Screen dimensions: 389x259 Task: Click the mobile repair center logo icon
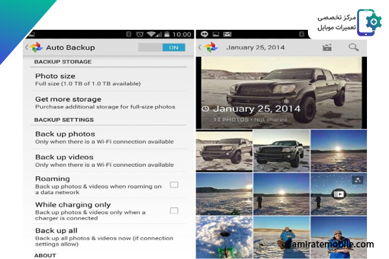tap(369, 22)
